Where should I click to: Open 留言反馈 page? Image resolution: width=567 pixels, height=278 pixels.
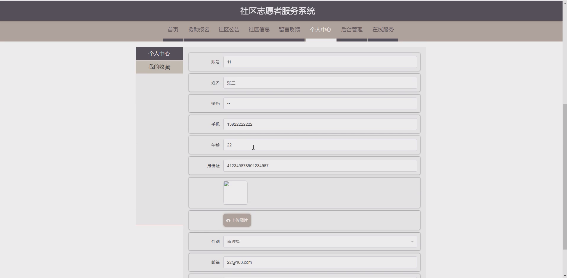click(x=289, y=30)
